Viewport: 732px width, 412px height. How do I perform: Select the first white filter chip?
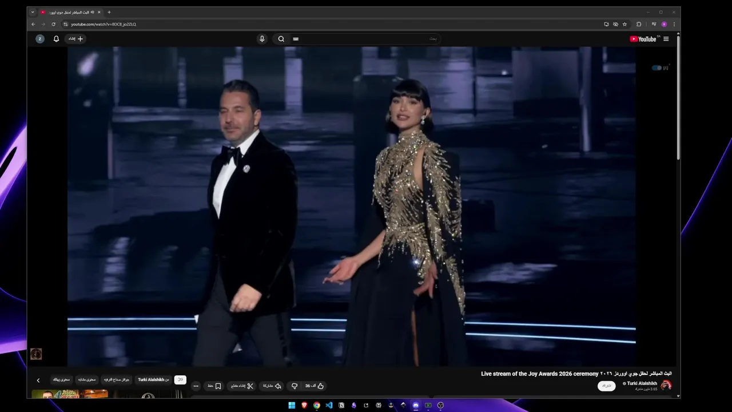[x=180, y=380]
